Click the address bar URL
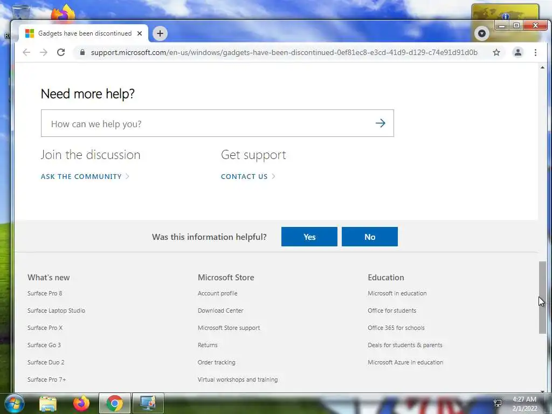 pyautogui.click(x=284, y=52)
